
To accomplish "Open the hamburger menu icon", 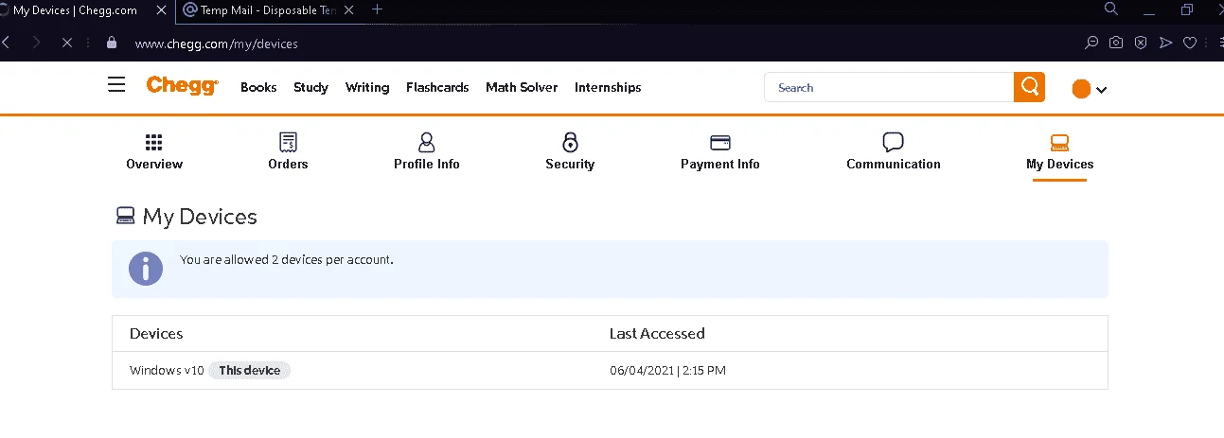I will tap(116, 86).
